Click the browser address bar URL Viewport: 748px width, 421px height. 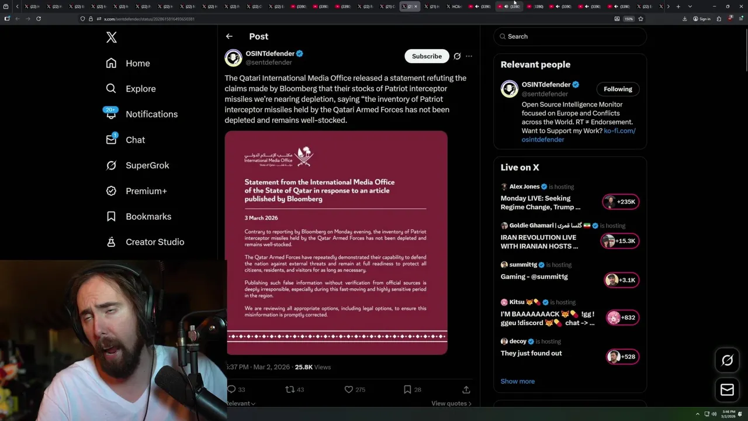[149, 19]
